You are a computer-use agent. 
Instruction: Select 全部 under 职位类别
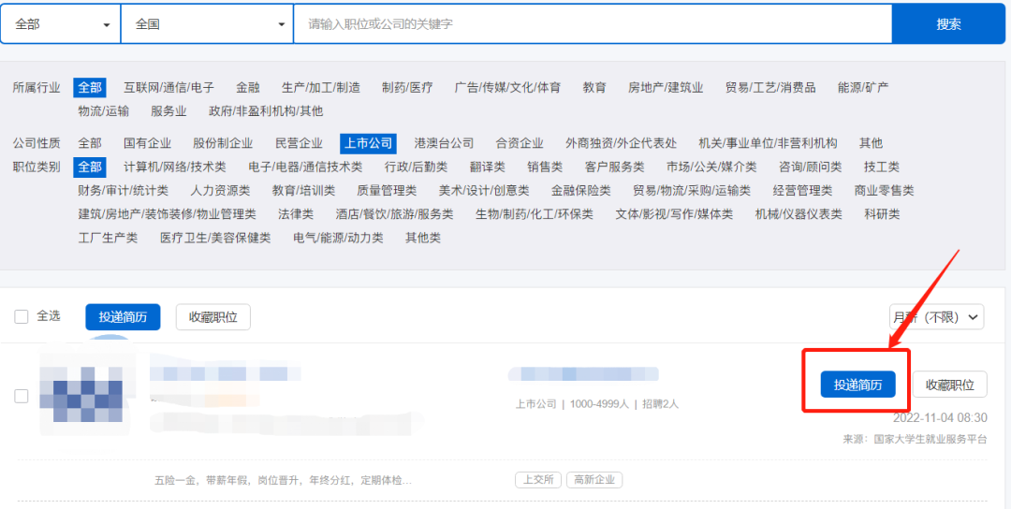click(90, 167)
